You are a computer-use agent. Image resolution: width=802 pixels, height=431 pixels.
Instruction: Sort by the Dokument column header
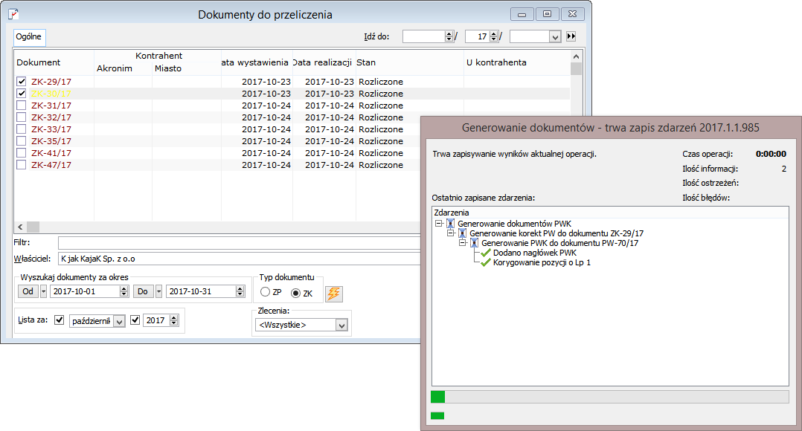(x=39, y=62)
